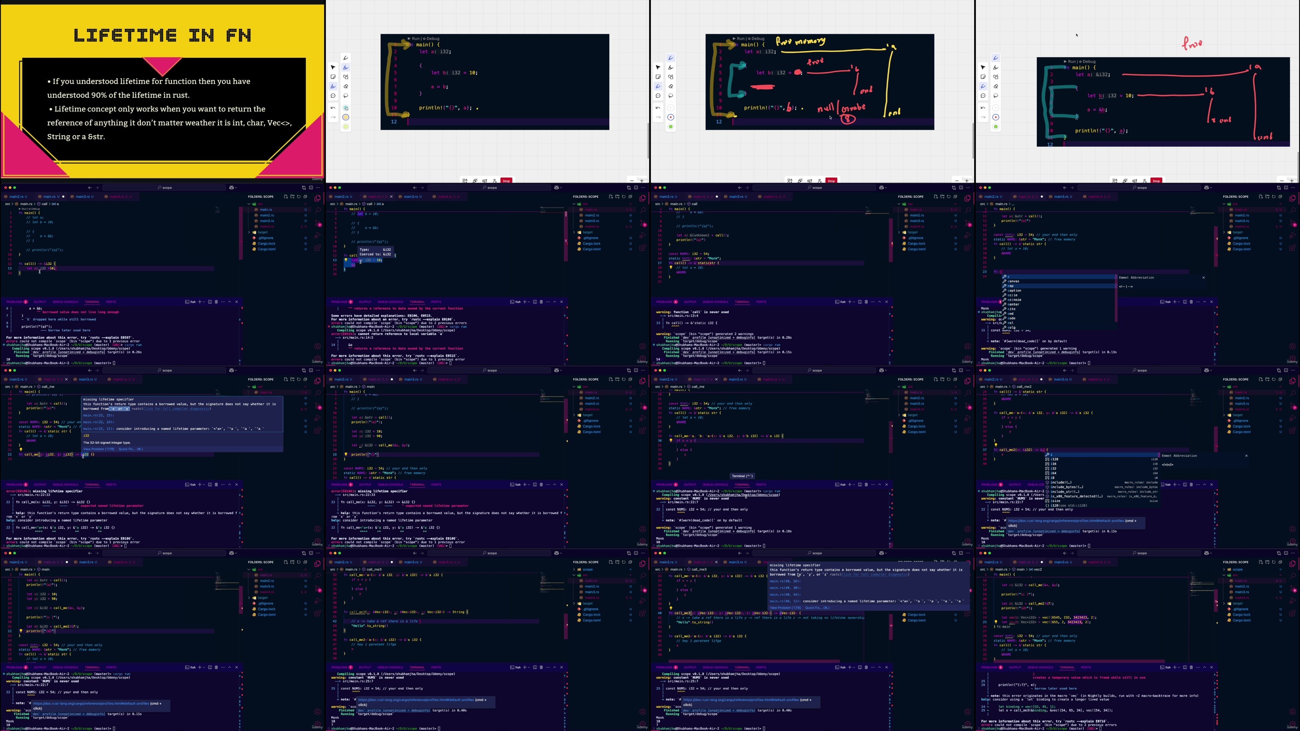Open OUTPUT tab in 'borrowed value' frame

coord(40,302)
